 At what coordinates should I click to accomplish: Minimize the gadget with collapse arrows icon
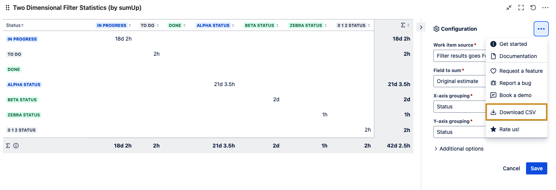tap(509, 8)
